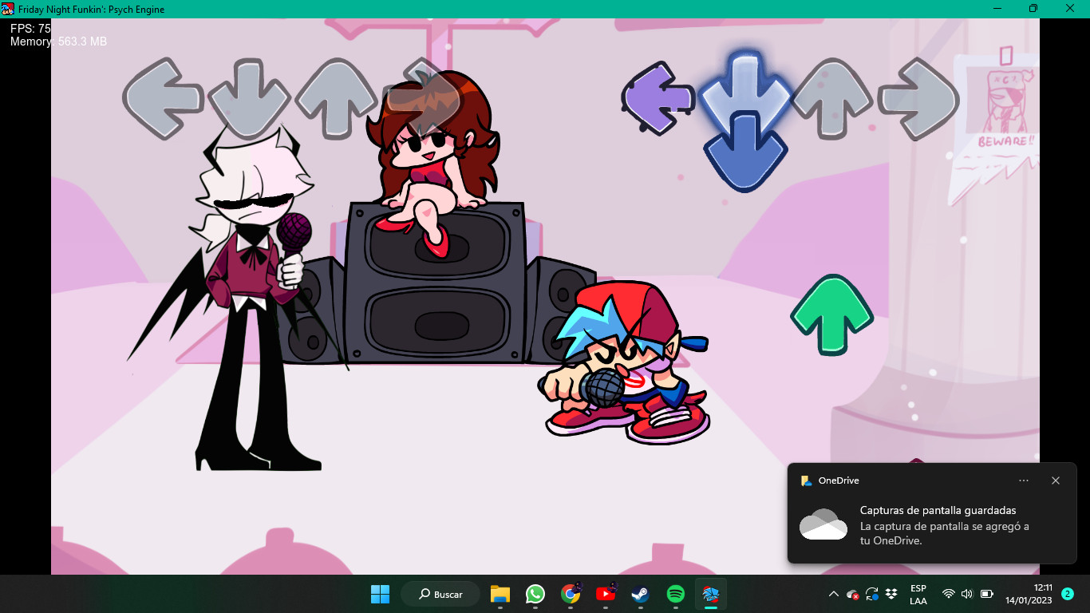The height and width of the screenshot is (613, 1090).
Task: Restore down the Psych Engine window
Action: coord(1033,8)
